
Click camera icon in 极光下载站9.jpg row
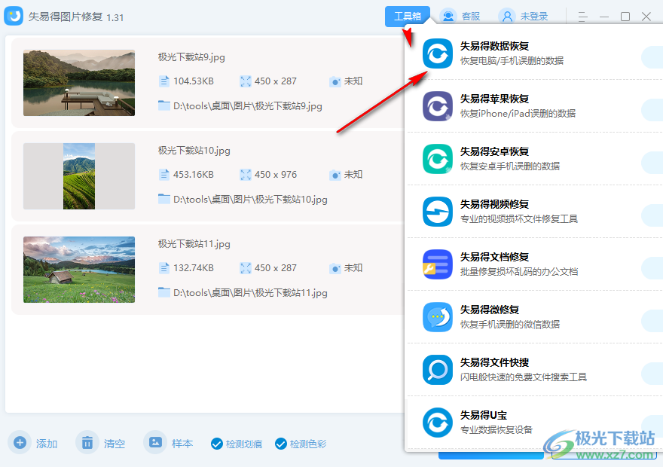[x=335, y=81]
